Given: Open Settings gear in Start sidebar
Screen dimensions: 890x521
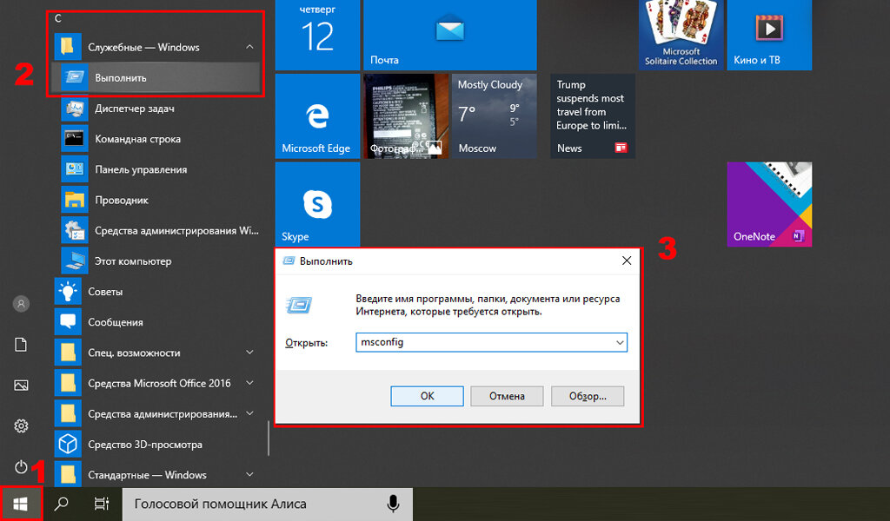Looking at the screenshot, I should click(x=21, y=425).
